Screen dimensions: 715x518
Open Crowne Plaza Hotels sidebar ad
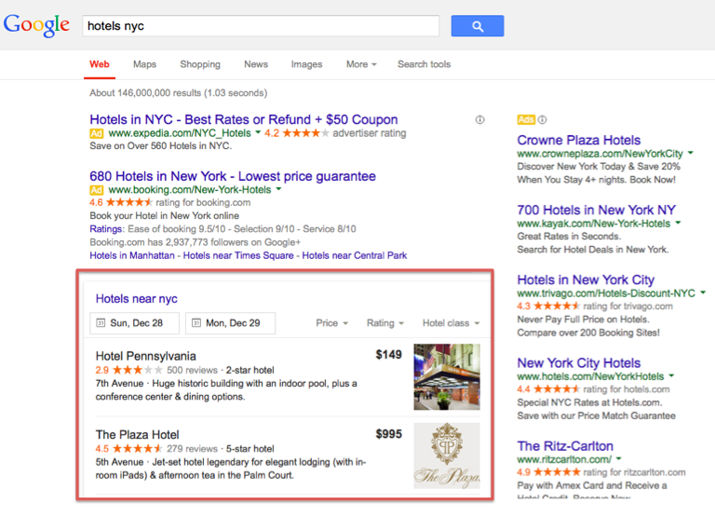pos(579,140)
